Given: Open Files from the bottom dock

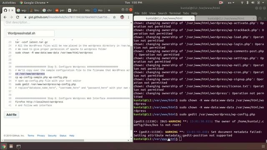Looking at the screenshot, I should coord(11,146).
